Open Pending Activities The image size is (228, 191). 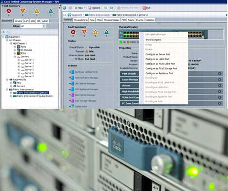(x=128, y=8)
